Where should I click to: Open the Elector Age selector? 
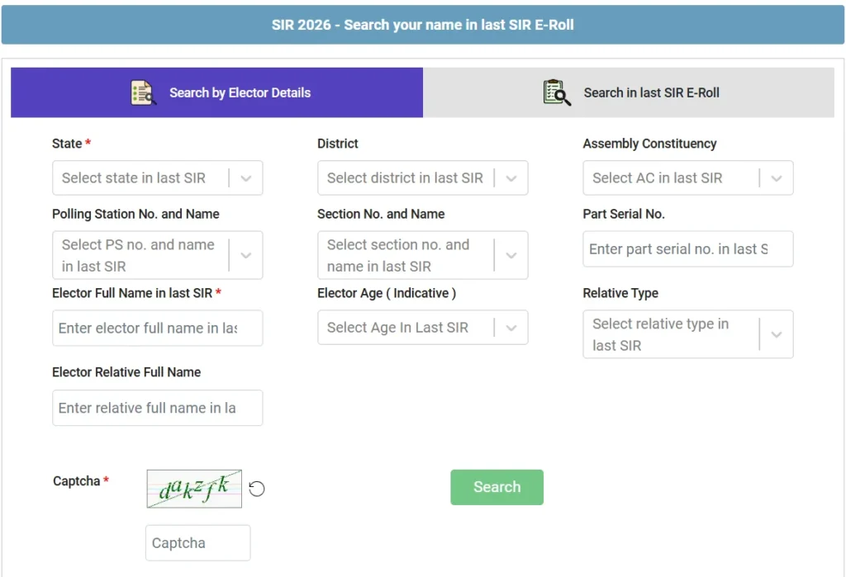[x=410, y=328]
